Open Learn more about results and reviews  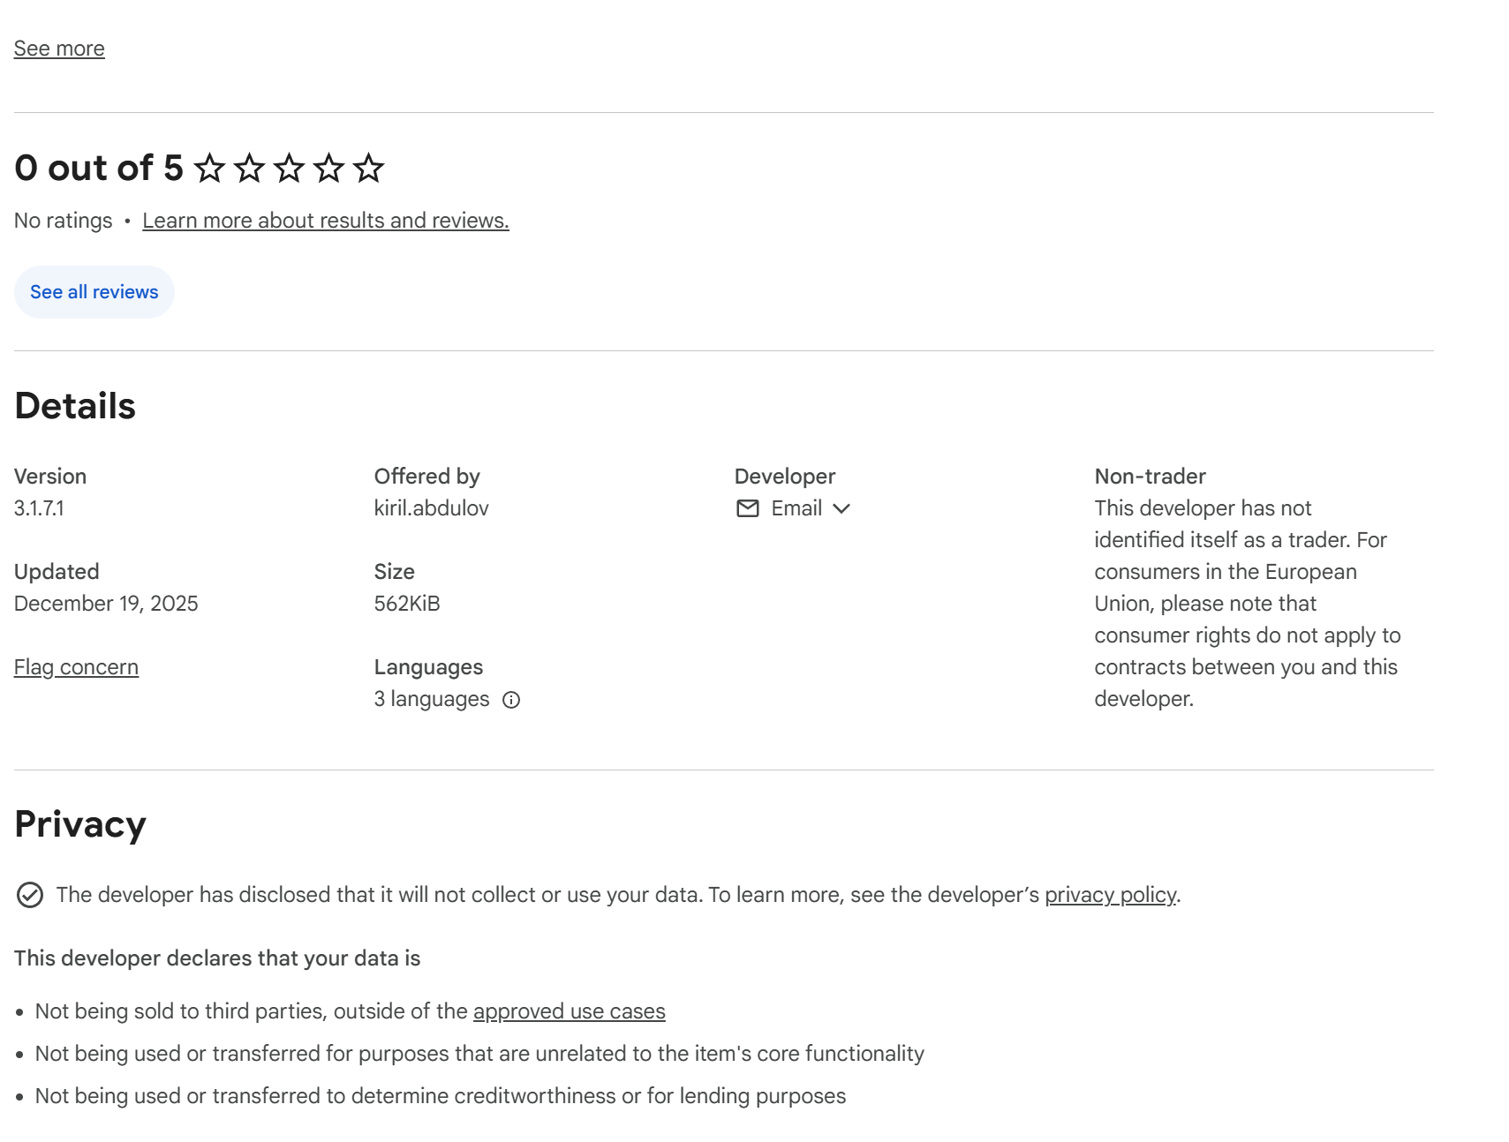(x=325, y=221)
